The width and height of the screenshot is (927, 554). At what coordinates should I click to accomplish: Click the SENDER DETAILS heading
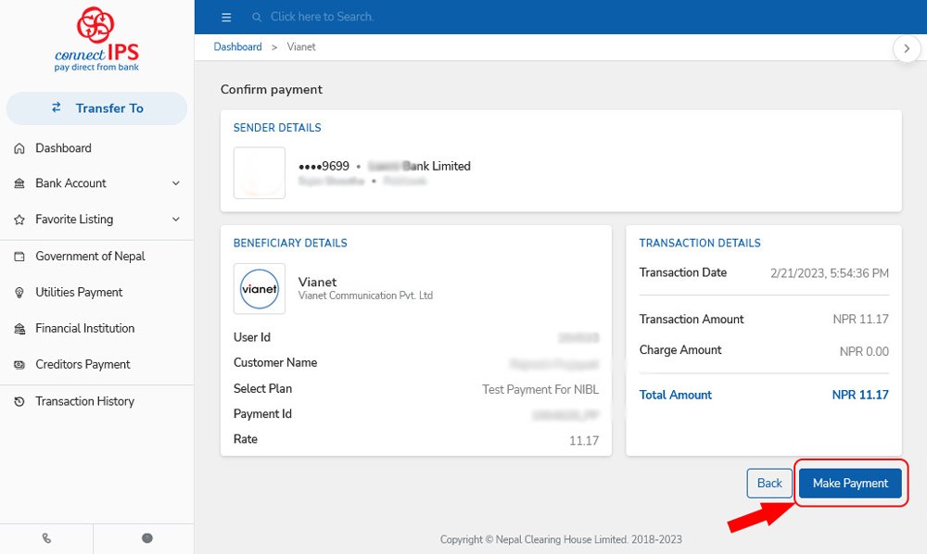[x=277, y=128]
